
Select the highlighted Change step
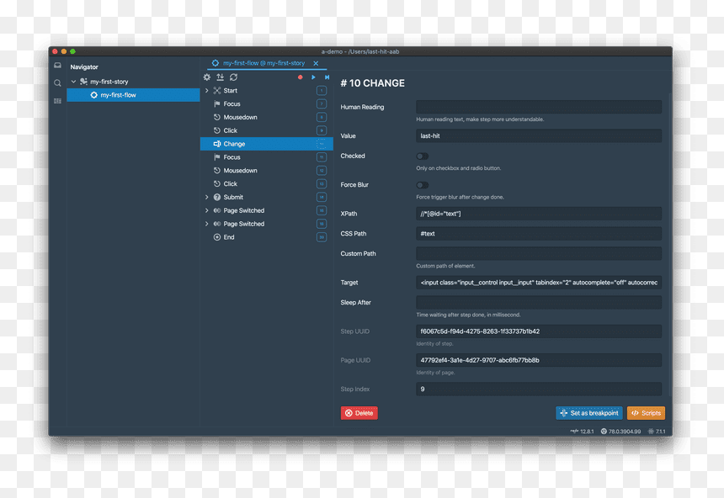pyautogui.click(x=267, y=144)
